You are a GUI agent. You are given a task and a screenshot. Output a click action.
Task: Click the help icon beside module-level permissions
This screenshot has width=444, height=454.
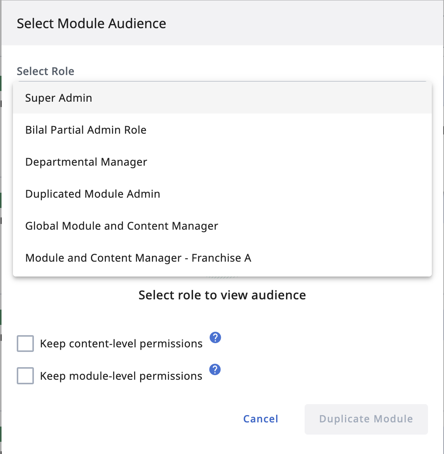(215, 369)
